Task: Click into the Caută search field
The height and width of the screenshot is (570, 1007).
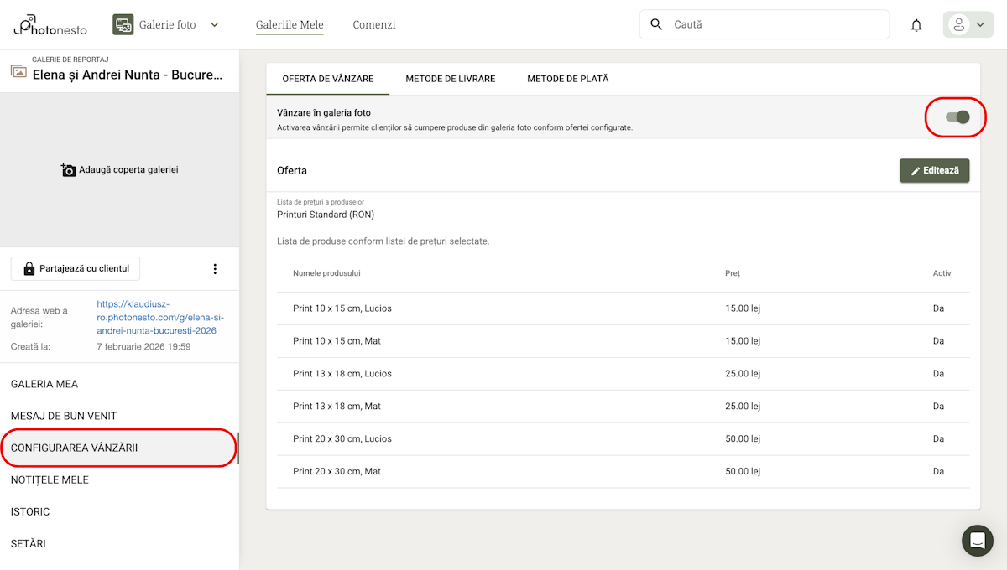Action: 776,25
